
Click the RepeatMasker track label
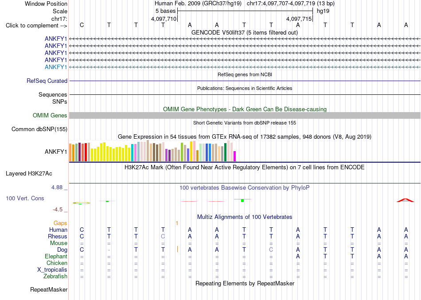point(49,289)
